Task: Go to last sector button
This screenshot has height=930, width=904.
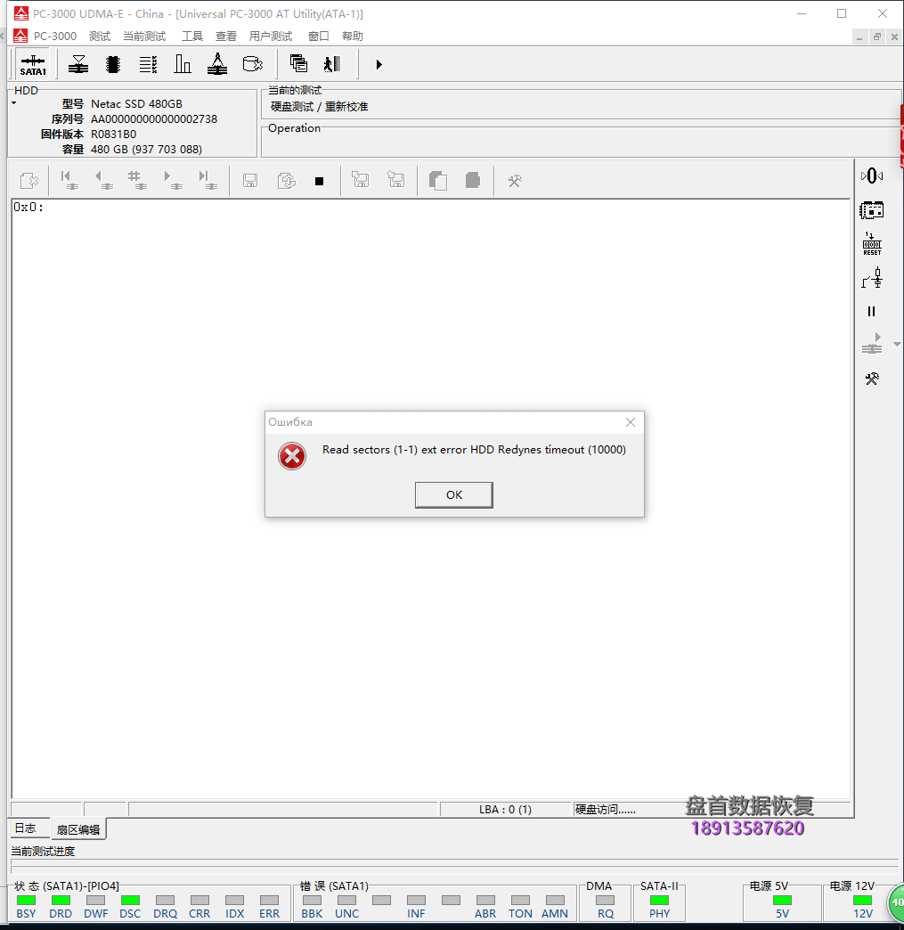Action: tap(207, 180)
